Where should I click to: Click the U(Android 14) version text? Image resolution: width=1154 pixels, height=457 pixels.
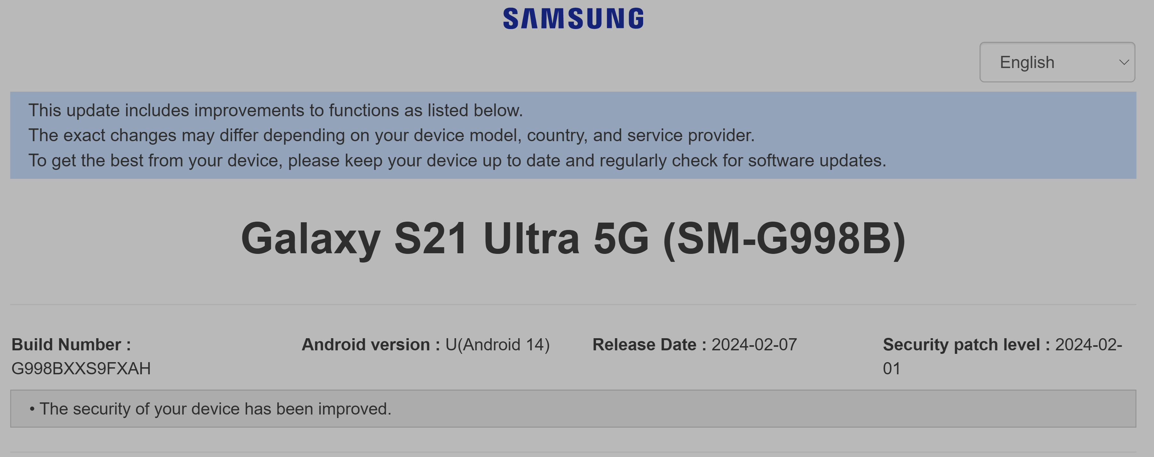point(498,344)
